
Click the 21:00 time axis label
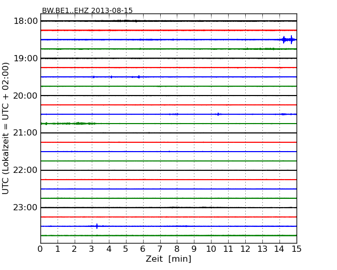[25, 133]
